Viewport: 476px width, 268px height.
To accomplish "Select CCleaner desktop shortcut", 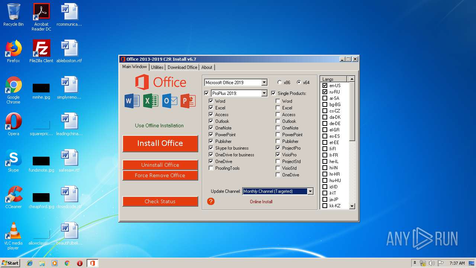I will [13, 197].
